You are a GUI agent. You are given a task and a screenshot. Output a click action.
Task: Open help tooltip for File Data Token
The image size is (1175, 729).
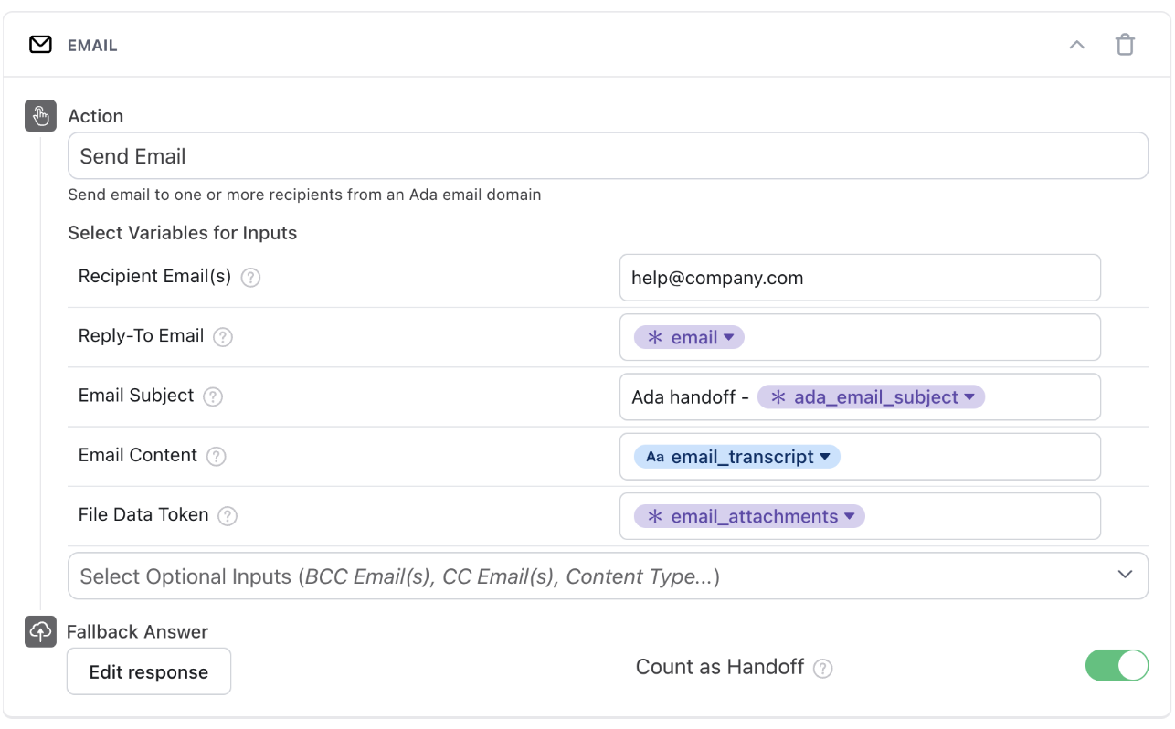tap(228, 516)
